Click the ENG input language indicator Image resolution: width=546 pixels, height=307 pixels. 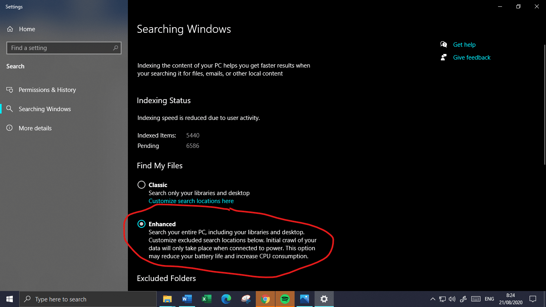coord(489,299)
